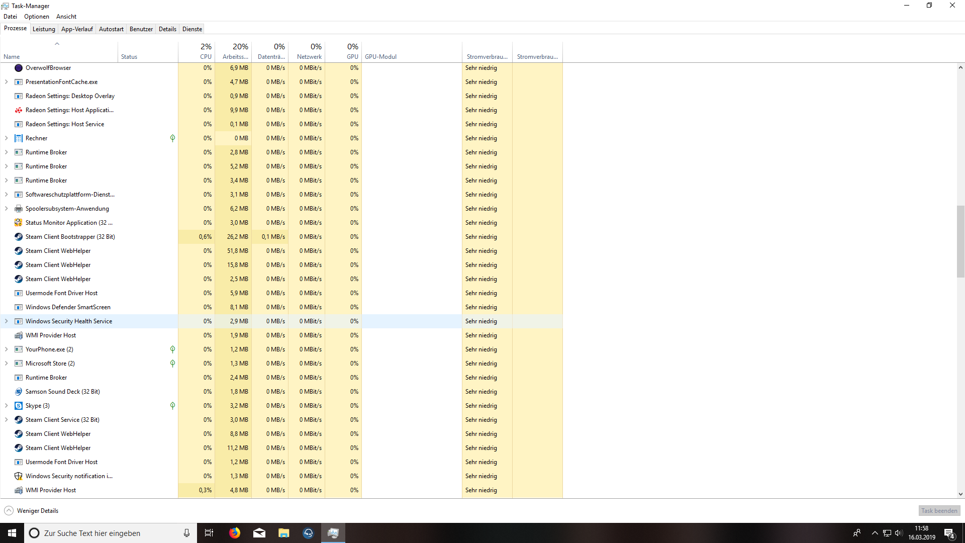
Task: Click the taskbar microphone search icon
Action: click(186, 533)
